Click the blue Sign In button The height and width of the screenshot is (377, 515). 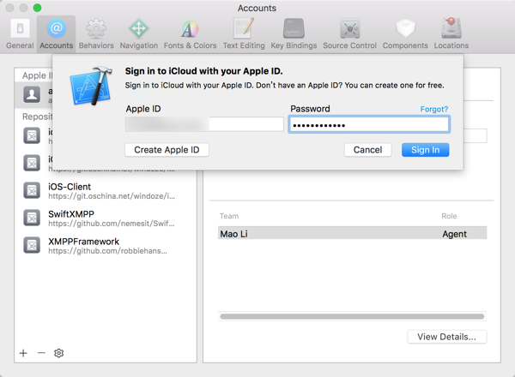point(426,150)
